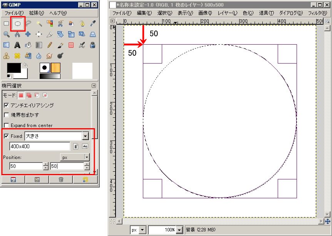Select the Airbrush tool

point(82,45)
